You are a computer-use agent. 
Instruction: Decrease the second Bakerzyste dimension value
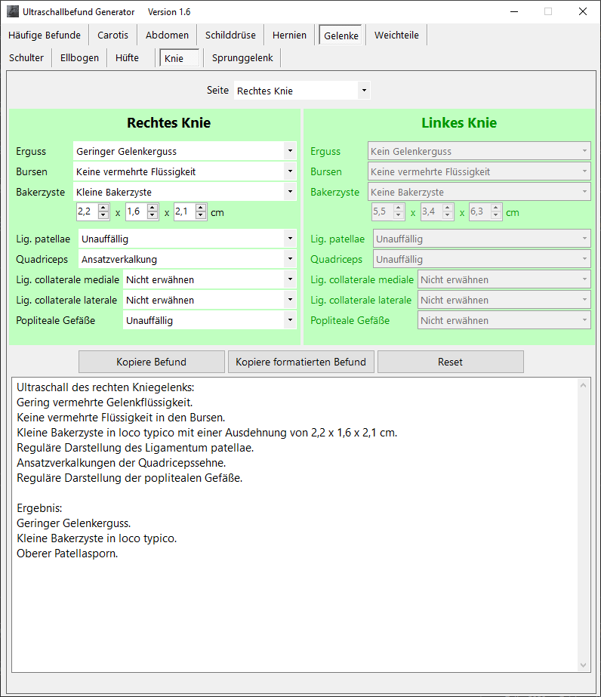153,217
